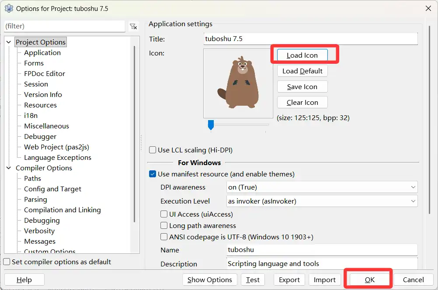Click the Import button
This screenshot has height=290, width=438.
pos(325,280)
